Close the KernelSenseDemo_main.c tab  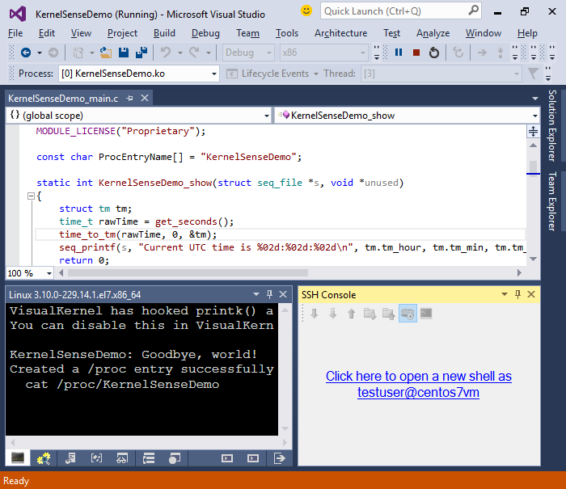(145, 98)
